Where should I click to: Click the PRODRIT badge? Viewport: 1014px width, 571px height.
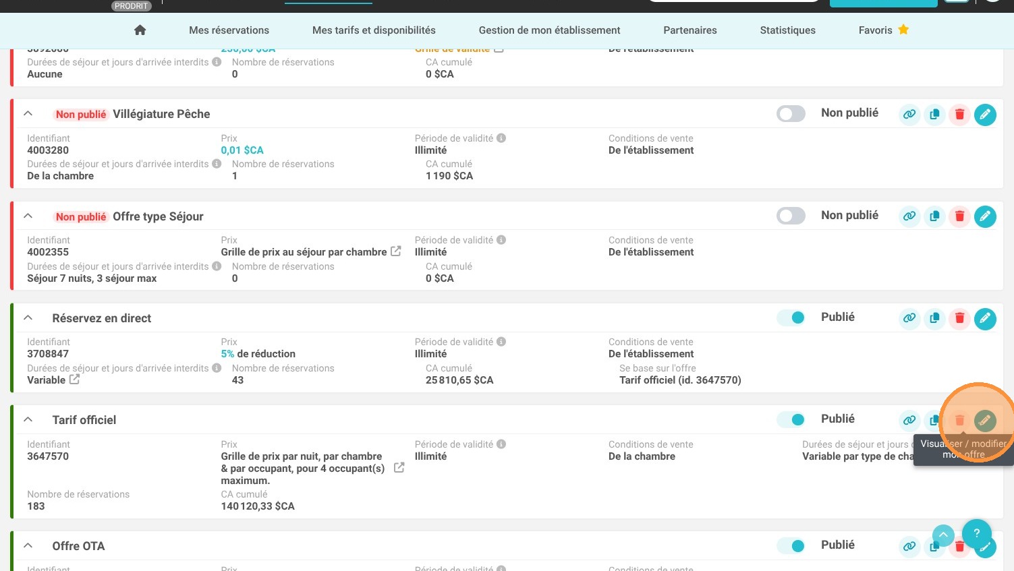131,6
